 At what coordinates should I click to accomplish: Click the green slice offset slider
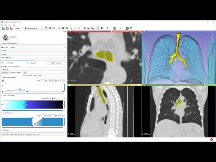tap(175, 85)
